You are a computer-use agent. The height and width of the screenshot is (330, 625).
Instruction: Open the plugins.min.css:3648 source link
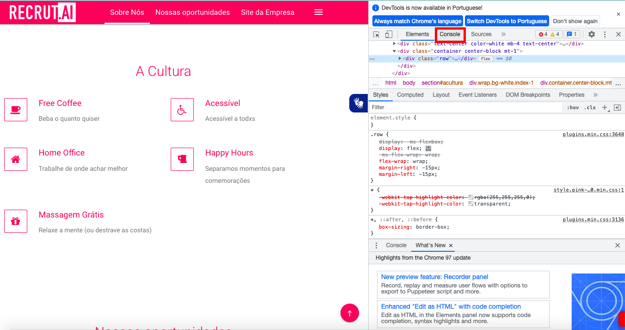[x=593, y=134]
